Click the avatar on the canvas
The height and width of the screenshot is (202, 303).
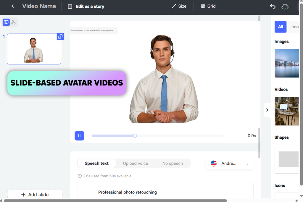tap(163, 79)
